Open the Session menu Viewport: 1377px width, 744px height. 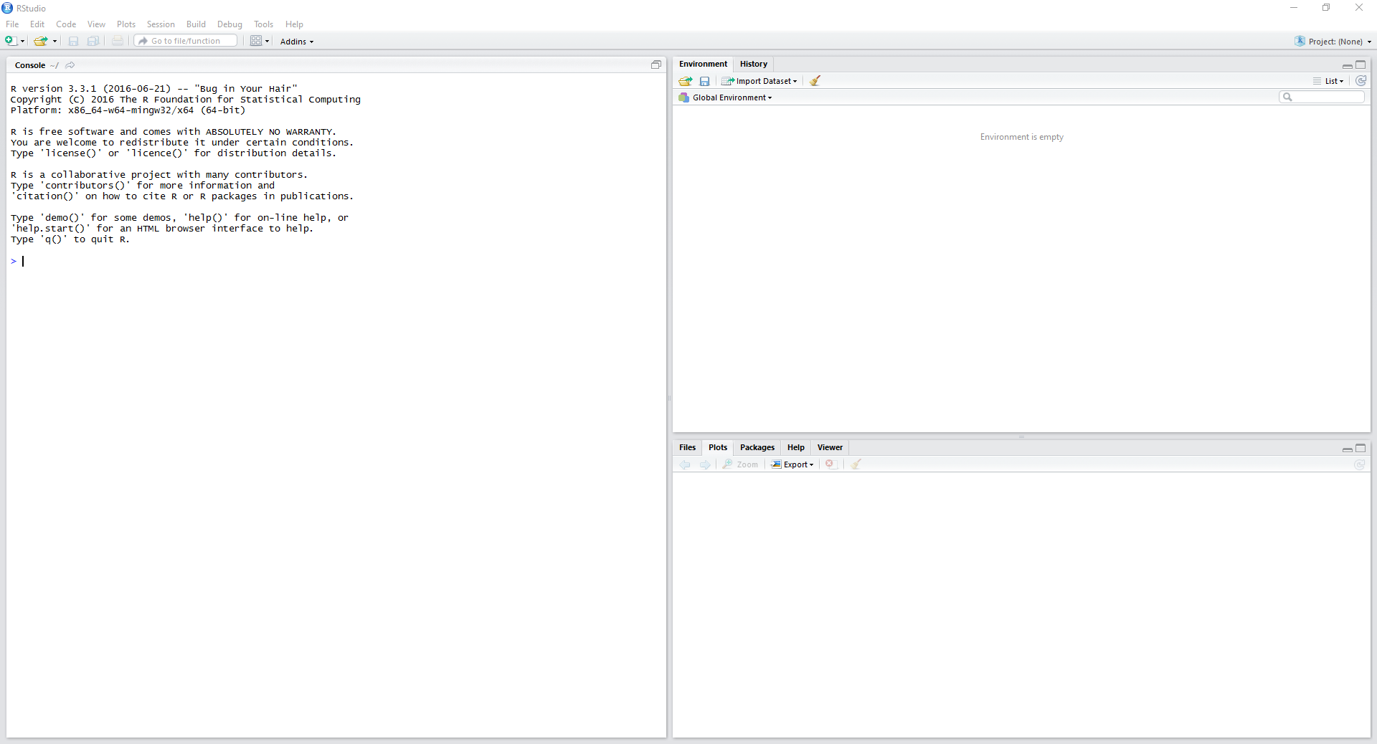pyautogui.click(x=161, y=24)
